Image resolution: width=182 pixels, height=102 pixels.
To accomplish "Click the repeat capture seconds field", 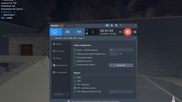I will coord(113,54).
